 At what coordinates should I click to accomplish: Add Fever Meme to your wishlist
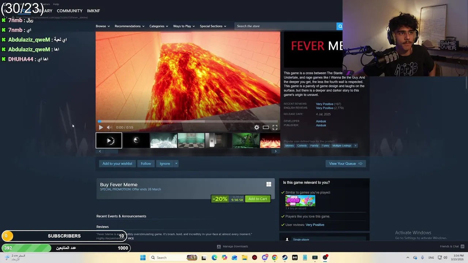click(x=117, y=163)
